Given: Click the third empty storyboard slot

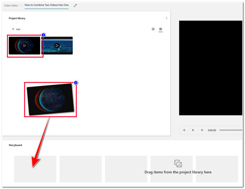Looking at the screenshot, I should (x=126, y=169).
